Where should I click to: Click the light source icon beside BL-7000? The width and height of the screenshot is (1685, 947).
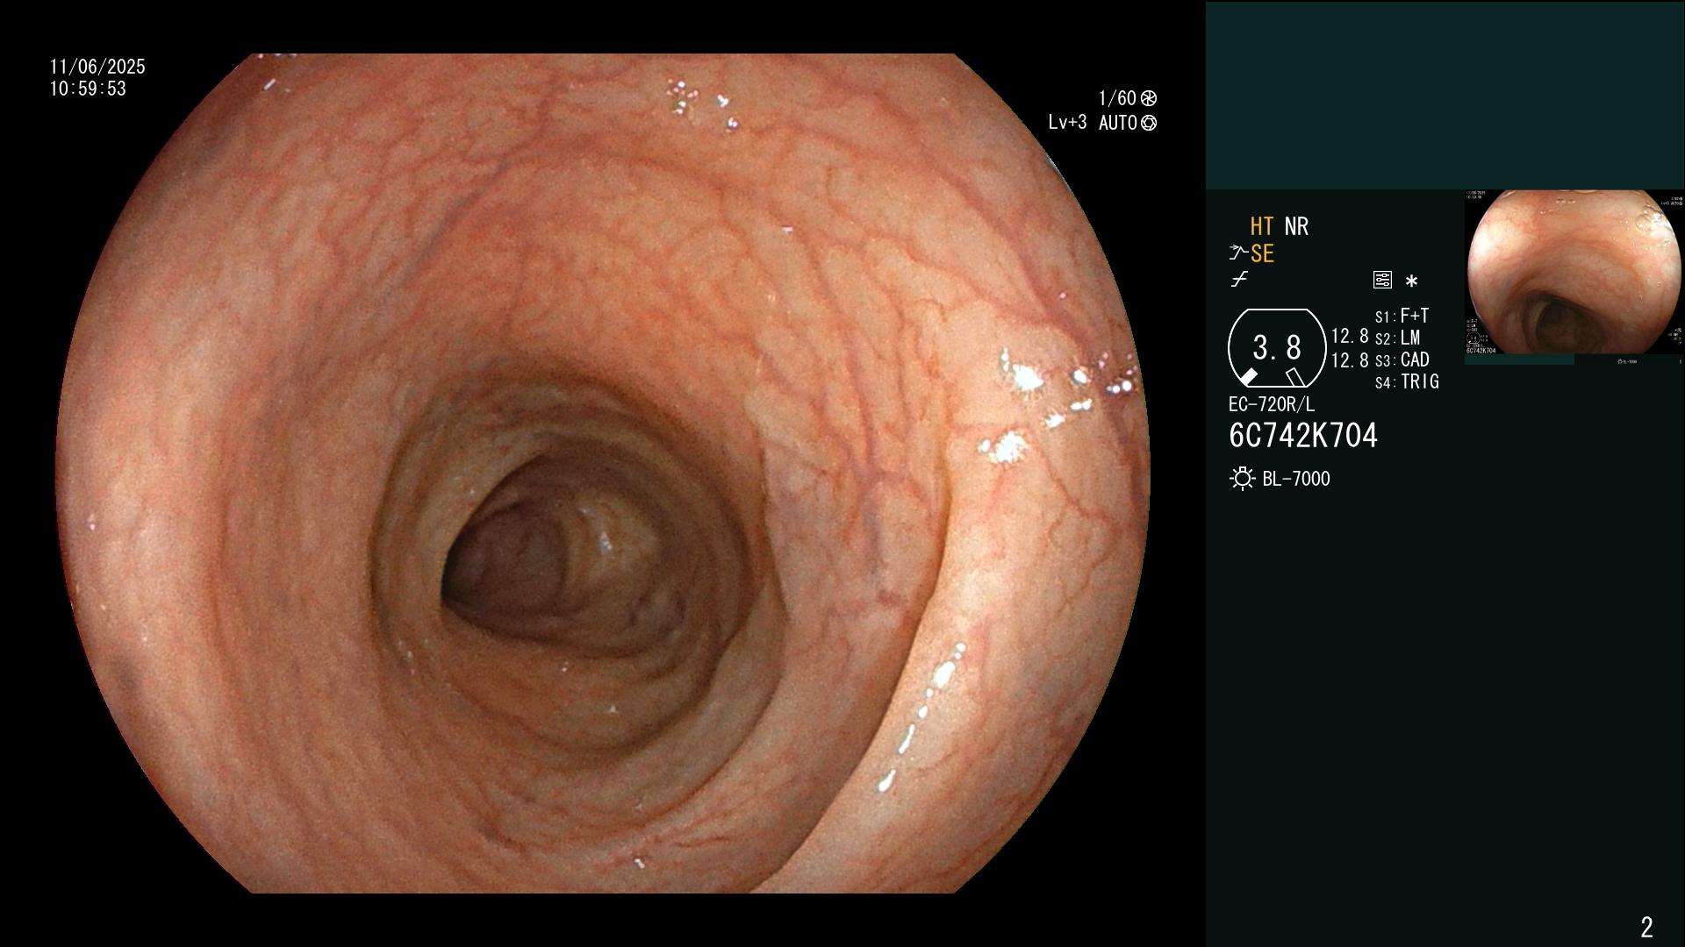pyautogui.click(x=1242, y=479)
